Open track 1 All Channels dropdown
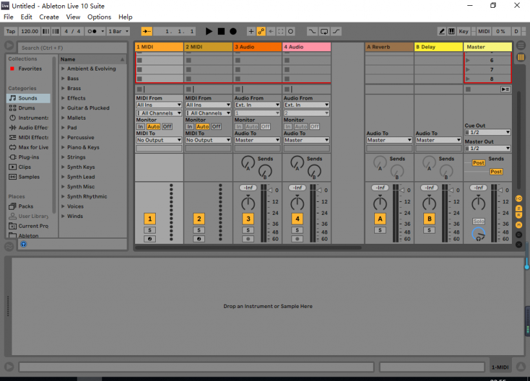 pyautogui.click(x=159, y=113)
